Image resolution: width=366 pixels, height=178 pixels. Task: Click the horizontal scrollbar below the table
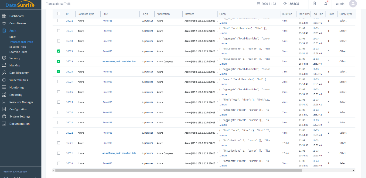tap(178, 170)
